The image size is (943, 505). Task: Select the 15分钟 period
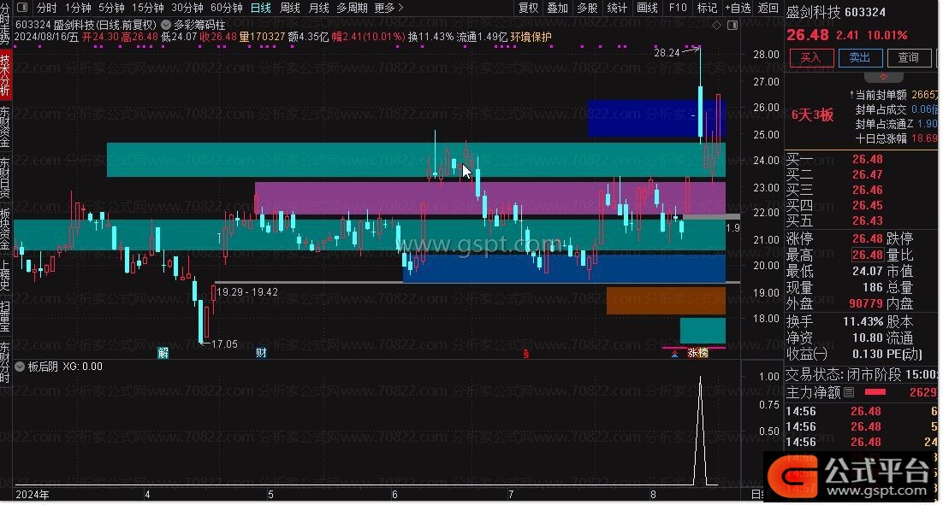tap(148, 8)
